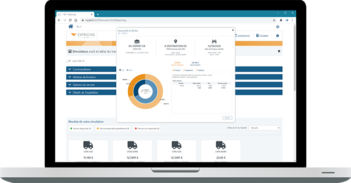Expand the Détails de l'expédition section

coord(91,92)
